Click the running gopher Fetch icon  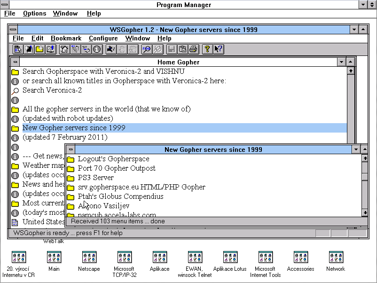111,49
